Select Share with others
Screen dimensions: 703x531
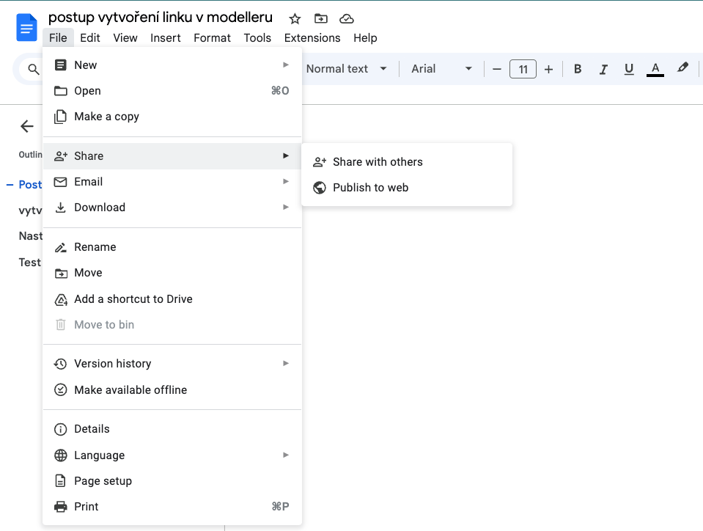click(378, 162)
